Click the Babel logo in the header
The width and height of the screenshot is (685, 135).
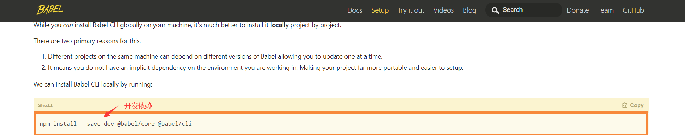pyautogui.click(x=50, y=10)
